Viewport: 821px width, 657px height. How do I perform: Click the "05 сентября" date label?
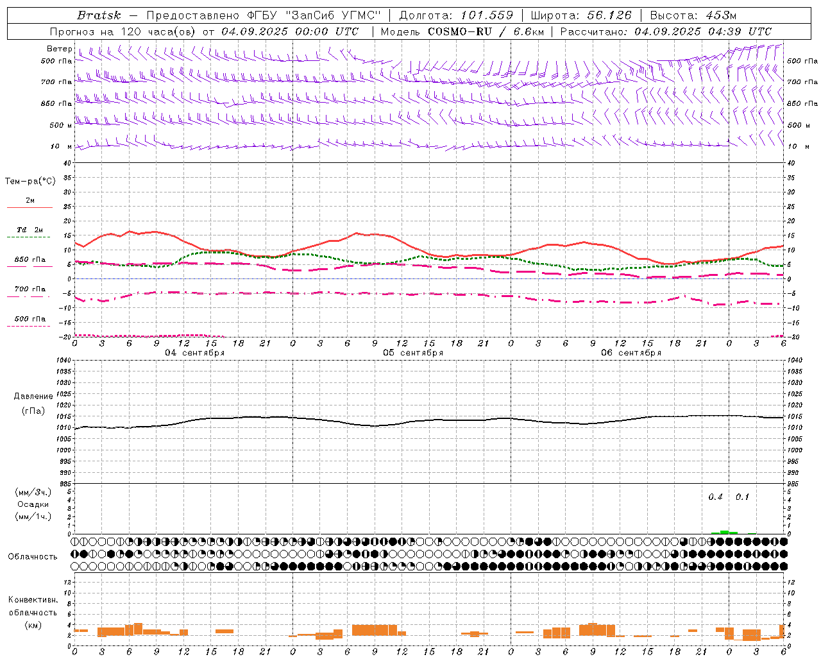413,353
